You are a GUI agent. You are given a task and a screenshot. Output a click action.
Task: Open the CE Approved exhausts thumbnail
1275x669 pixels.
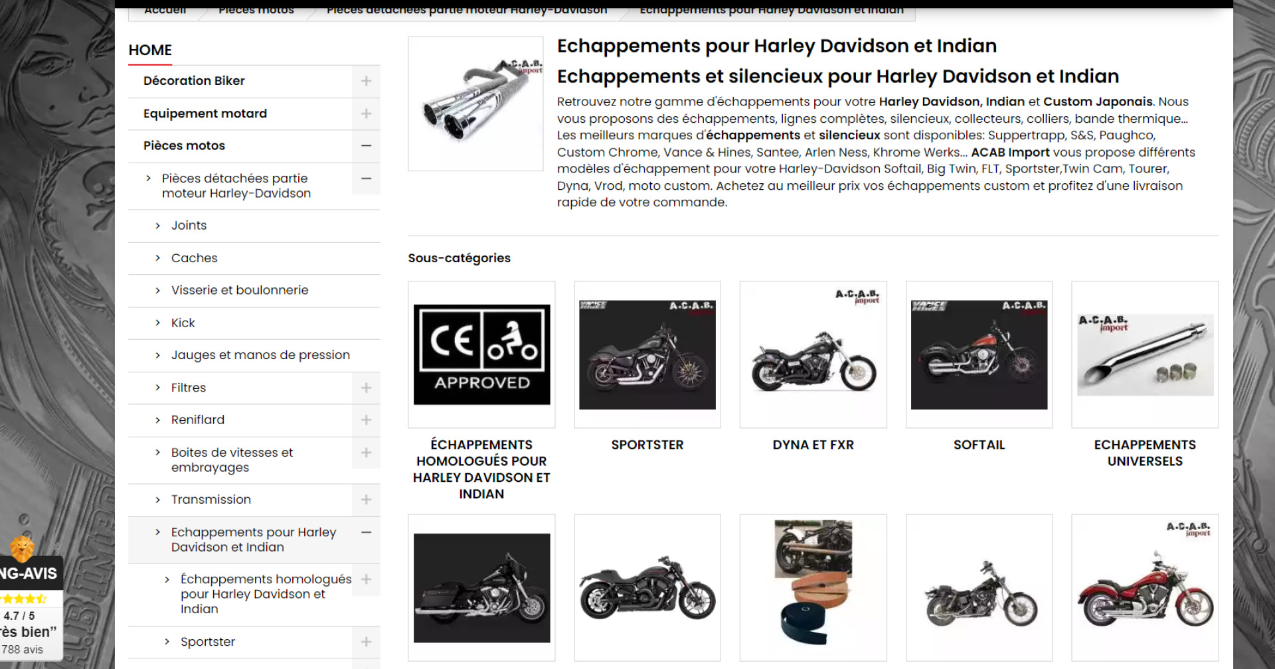click(481, 354)
